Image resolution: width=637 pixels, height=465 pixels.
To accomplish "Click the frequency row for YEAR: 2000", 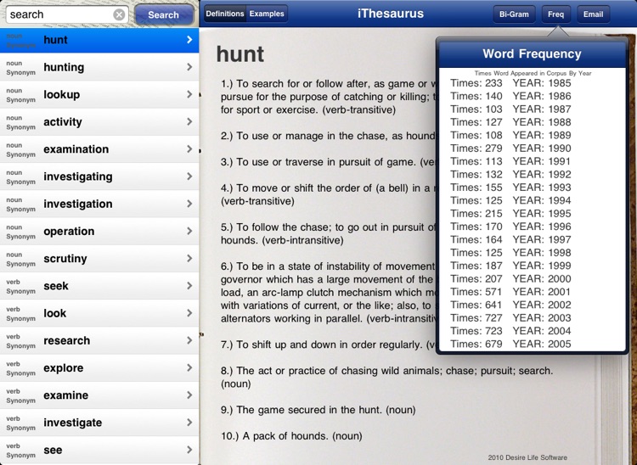I will (x=510, y=279).
